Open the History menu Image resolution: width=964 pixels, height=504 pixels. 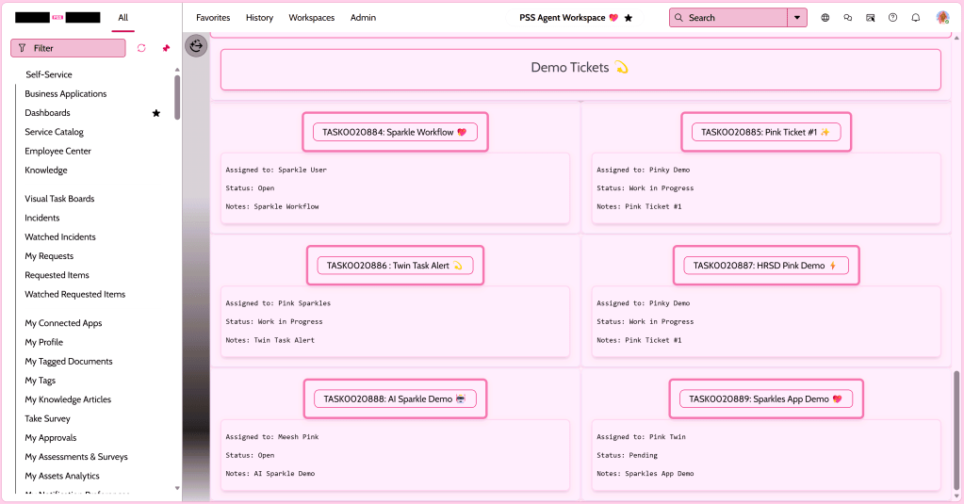[x=259, y=18]
